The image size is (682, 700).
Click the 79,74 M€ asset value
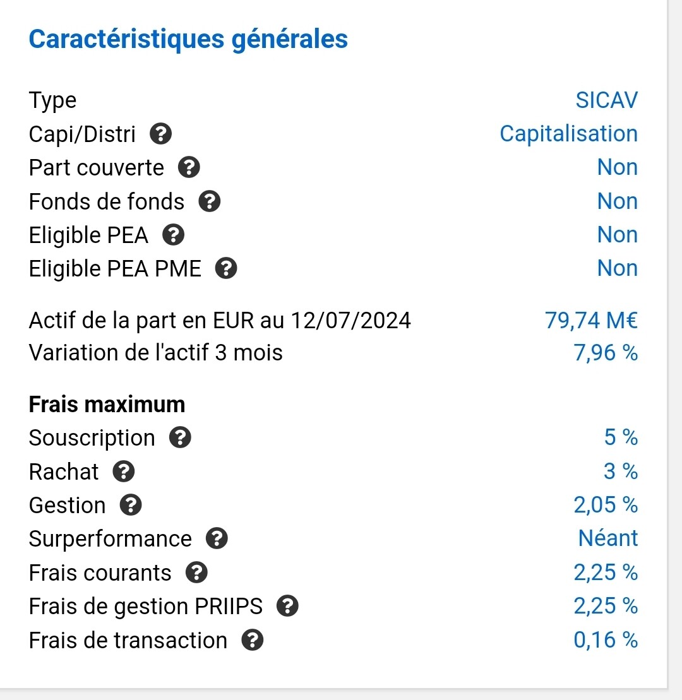coord(590,321)
